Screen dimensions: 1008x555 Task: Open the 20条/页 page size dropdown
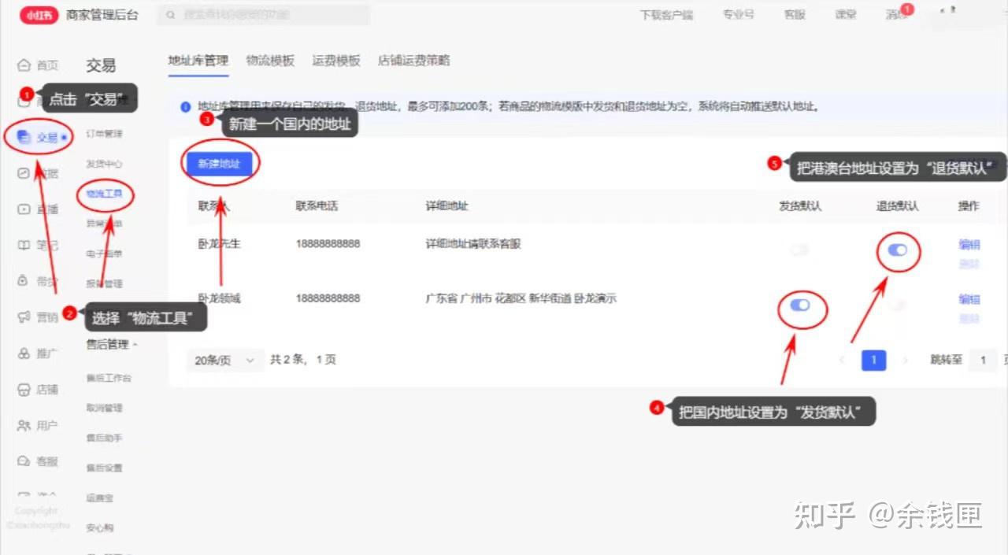[225, 360]
